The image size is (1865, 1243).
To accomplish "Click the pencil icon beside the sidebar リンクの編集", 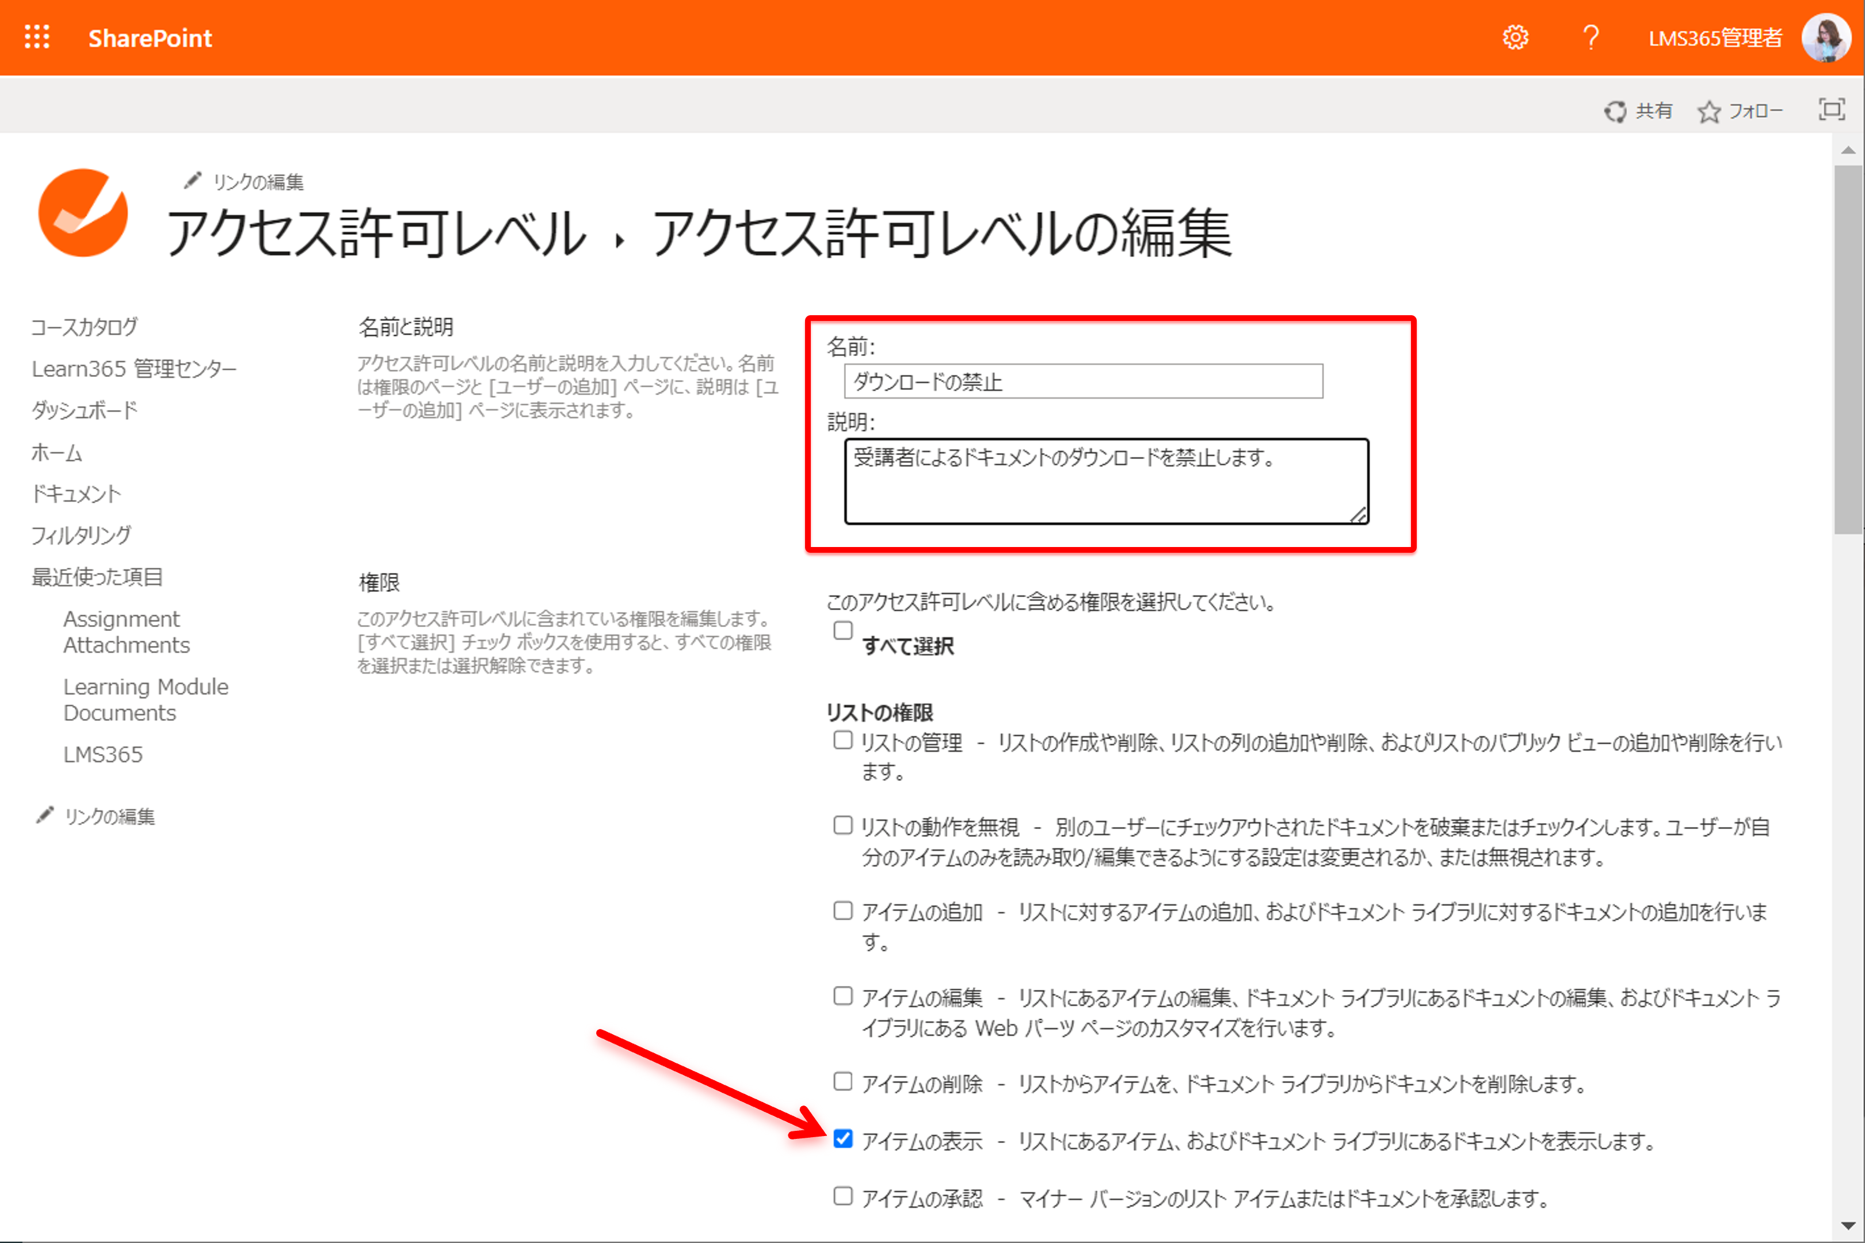I will click(45, 815).
